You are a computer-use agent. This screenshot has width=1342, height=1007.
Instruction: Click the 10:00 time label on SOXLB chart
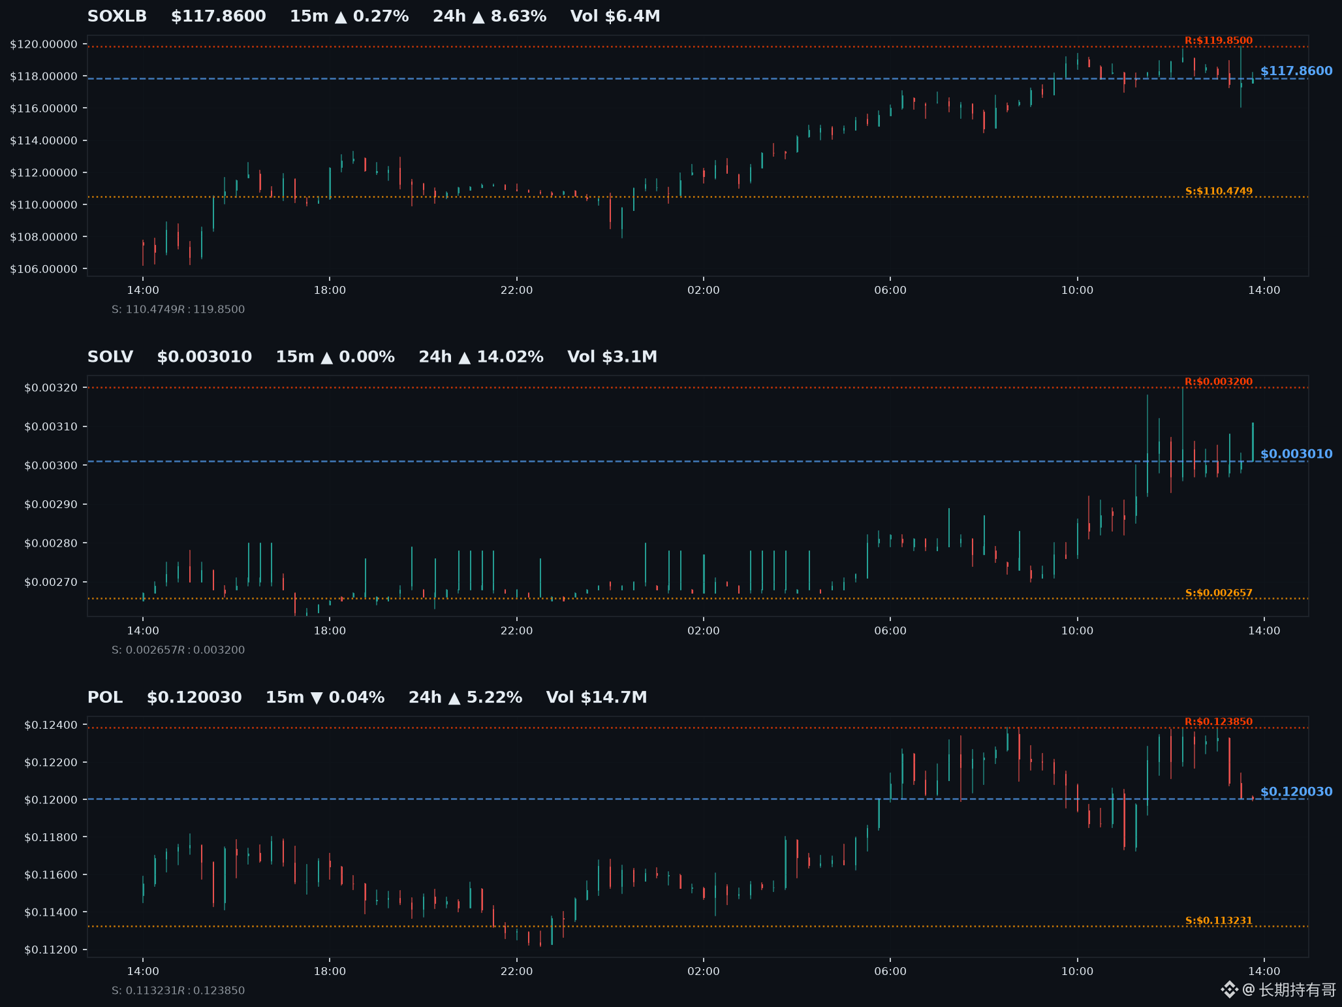(1077, 291)
